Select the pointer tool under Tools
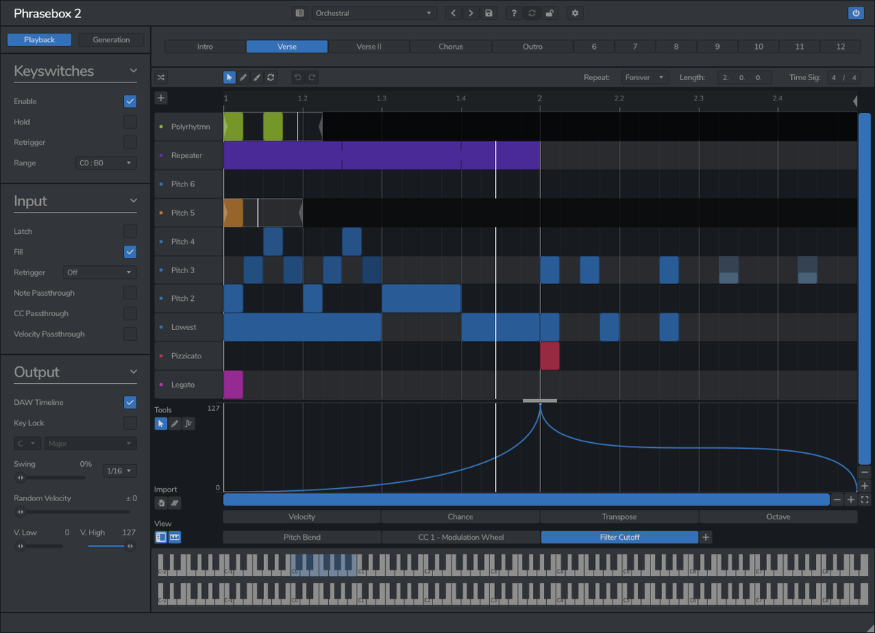This screenshot has height=633, width=875. click(160, 423)
